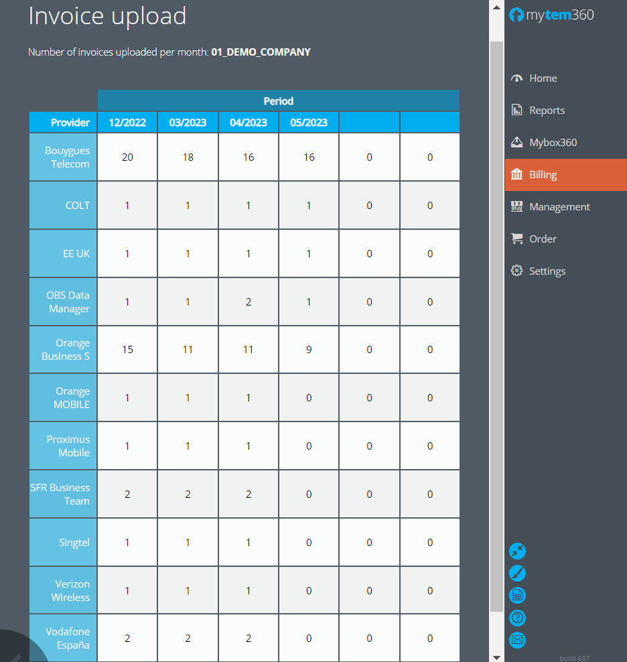Click the 12/2022 period column header
Viewport: 627px width, 662px height.
click(127, 123)
